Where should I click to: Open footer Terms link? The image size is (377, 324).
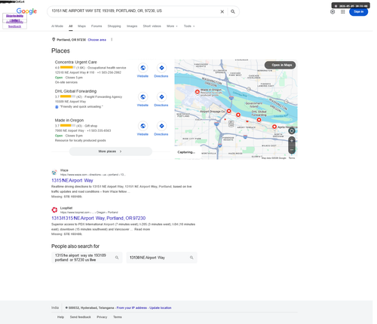pos(118,317)
